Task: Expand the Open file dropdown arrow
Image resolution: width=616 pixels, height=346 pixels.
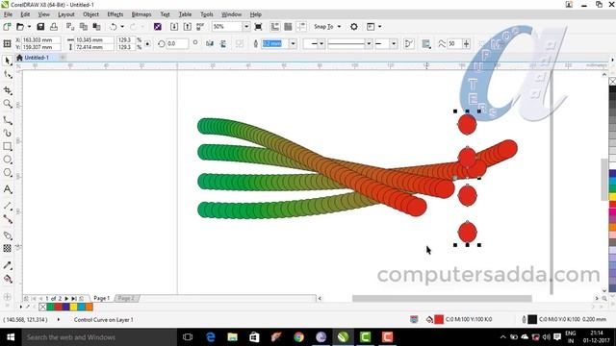Action: click(29, 27)
